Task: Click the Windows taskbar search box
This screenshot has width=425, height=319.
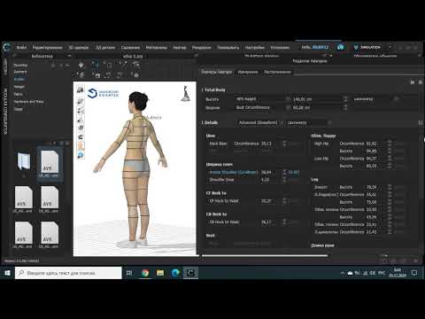Action: (68, 273)
